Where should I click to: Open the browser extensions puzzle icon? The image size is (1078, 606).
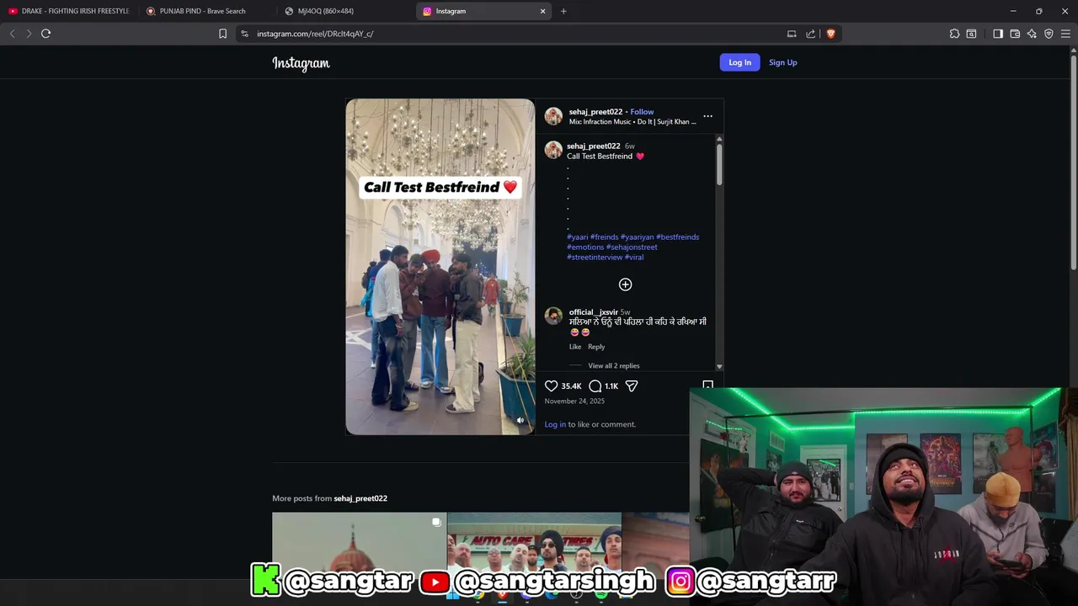(954, 34)
